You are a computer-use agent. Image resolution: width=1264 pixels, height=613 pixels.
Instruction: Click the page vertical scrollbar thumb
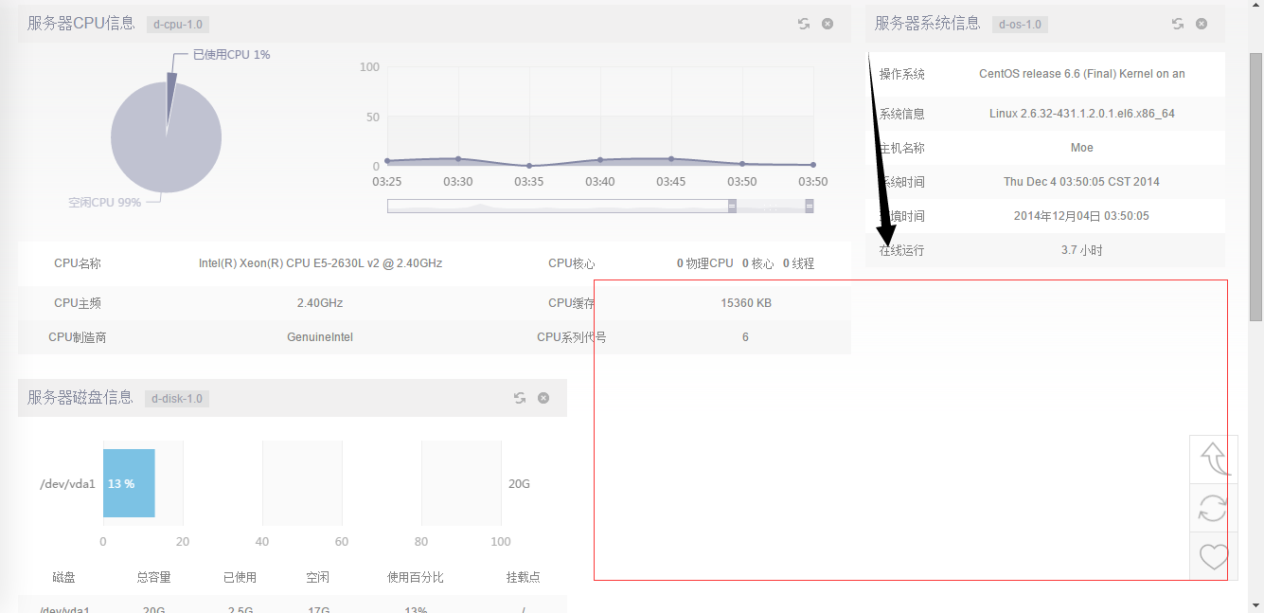coord(1255,185)
